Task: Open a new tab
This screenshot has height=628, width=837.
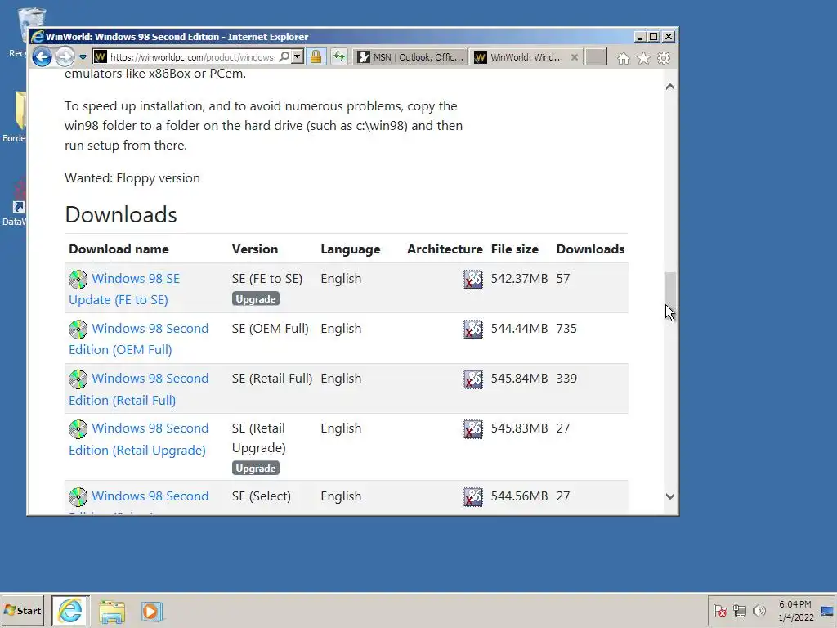Action: click(x=595, y=56)
